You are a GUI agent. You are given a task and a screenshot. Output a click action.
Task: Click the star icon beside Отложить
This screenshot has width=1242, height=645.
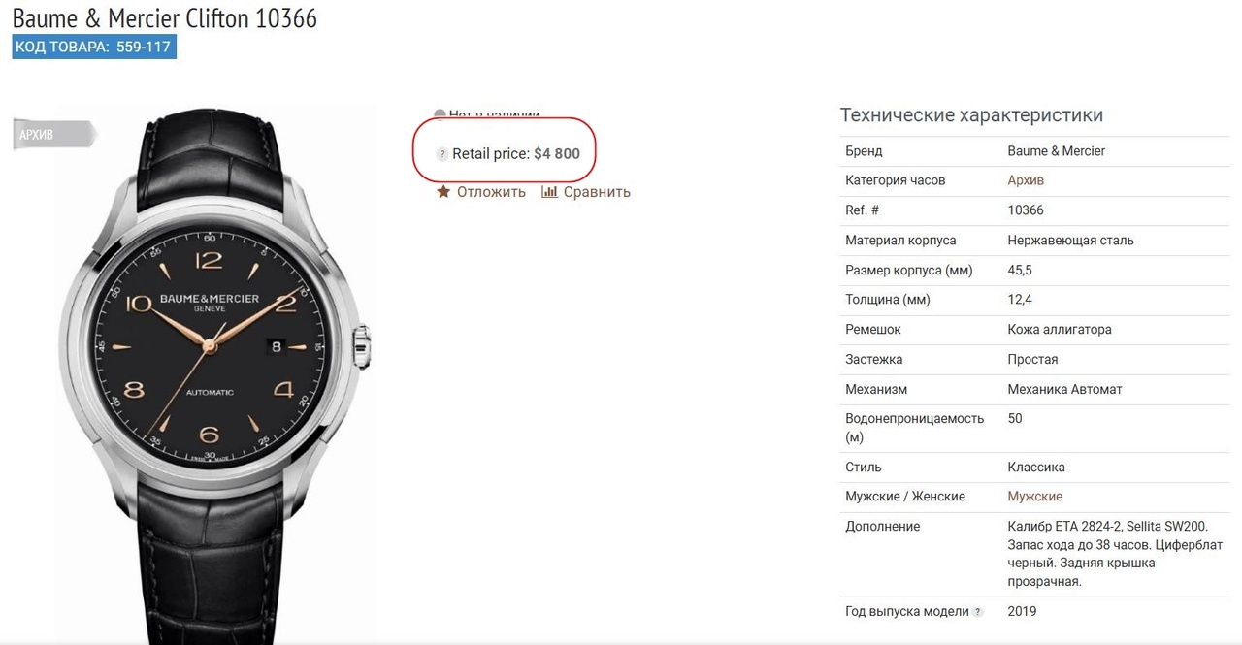[x=443, y=191]
